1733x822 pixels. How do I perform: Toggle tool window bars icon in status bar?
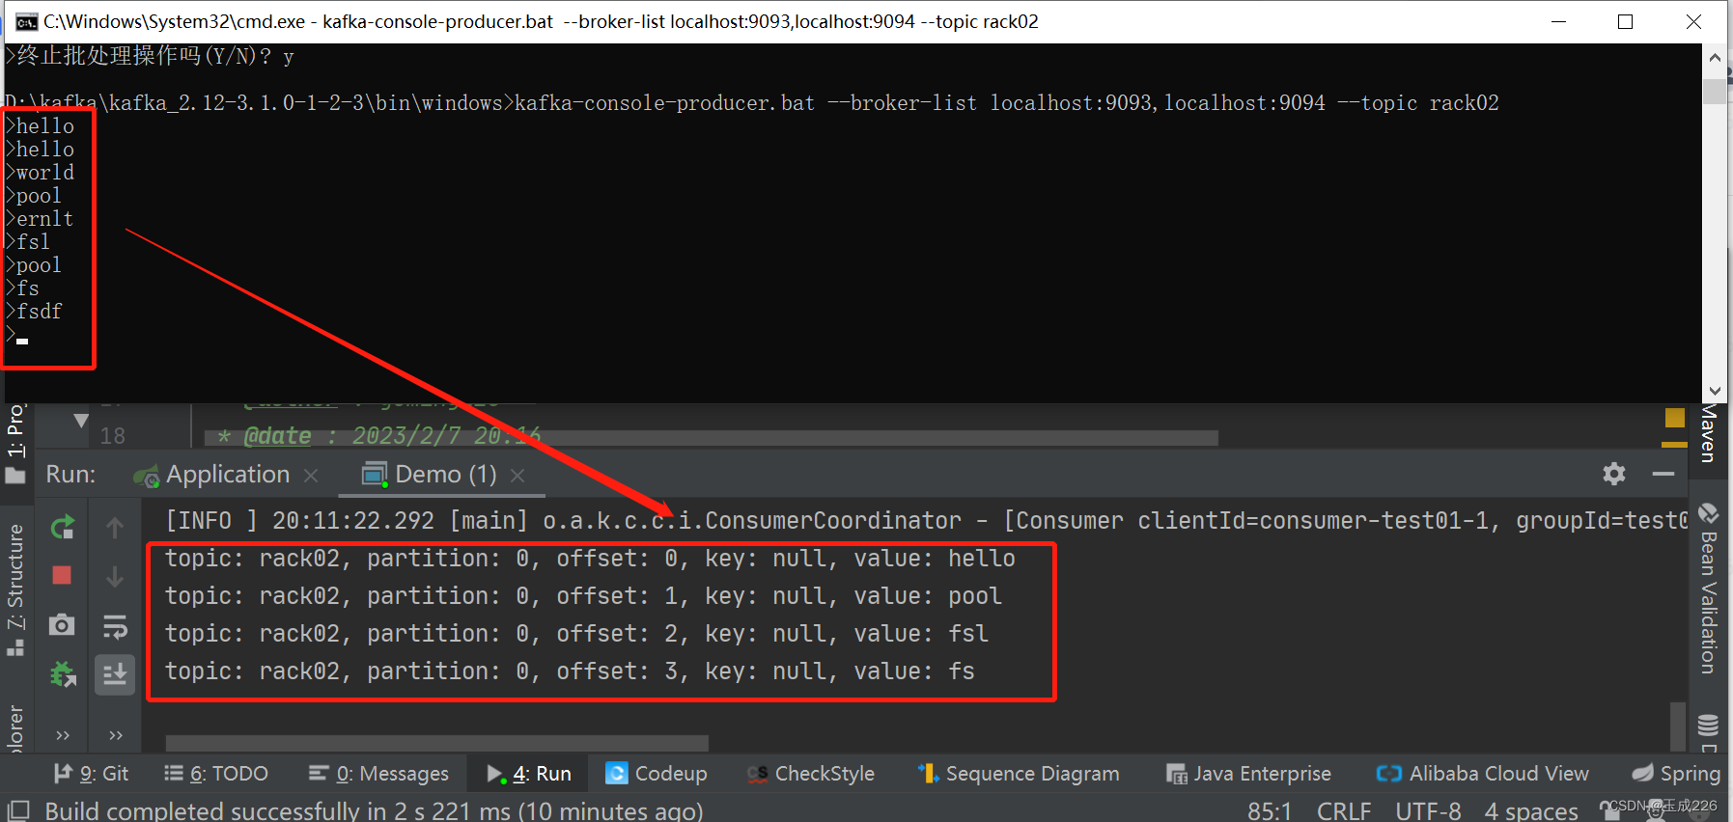click(x=19, y=809)
